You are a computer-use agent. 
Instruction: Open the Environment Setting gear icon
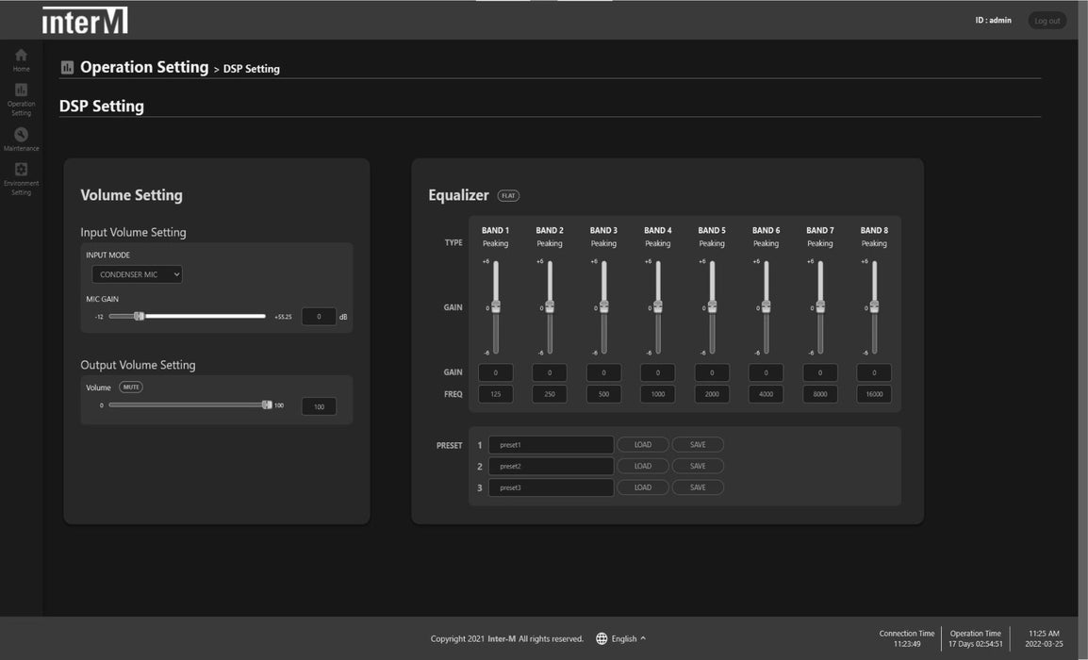click(x=21, y=170)
